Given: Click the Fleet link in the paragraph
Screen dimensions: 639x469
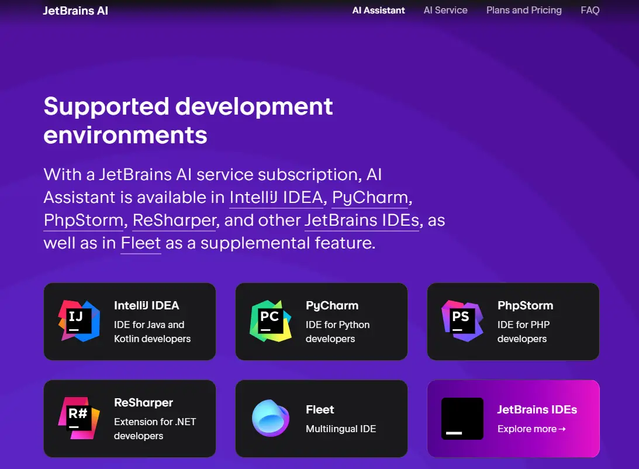Looking at the screenshot, I should (x=140, y=243).
